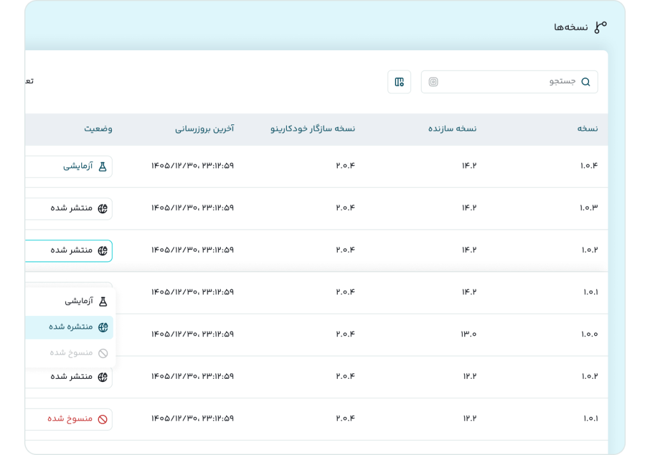The image size is (650, 455).
Task: Sort by آخرین بروزرسانی column header
Action: tap(204, 129)
